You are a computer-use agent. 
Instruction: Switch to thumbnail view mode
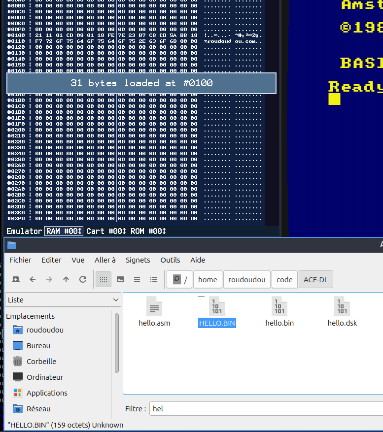(x=120, y=279)
